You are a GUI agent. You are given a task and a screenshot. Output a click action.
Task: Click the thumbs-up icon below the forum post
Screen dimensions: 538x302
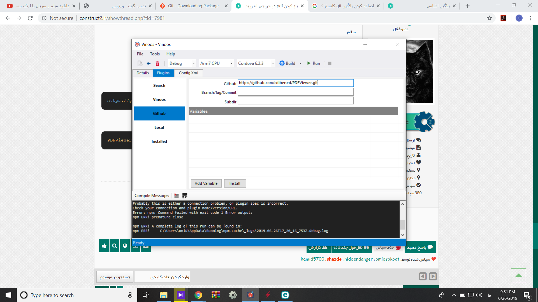pyautogui.click(x=104, y=246)
